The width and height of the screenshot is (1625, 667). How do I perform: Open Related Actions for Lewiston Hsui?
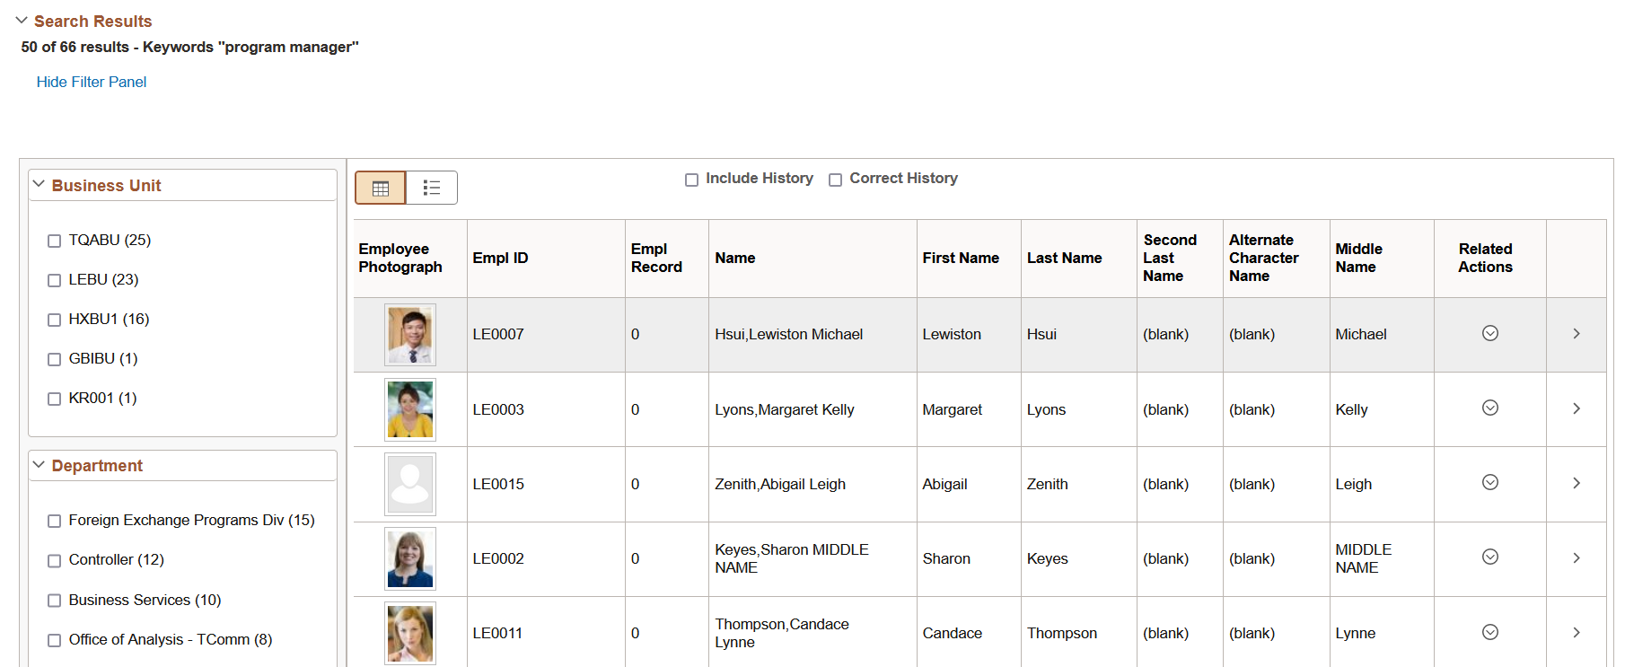(x=1489, y=333)
